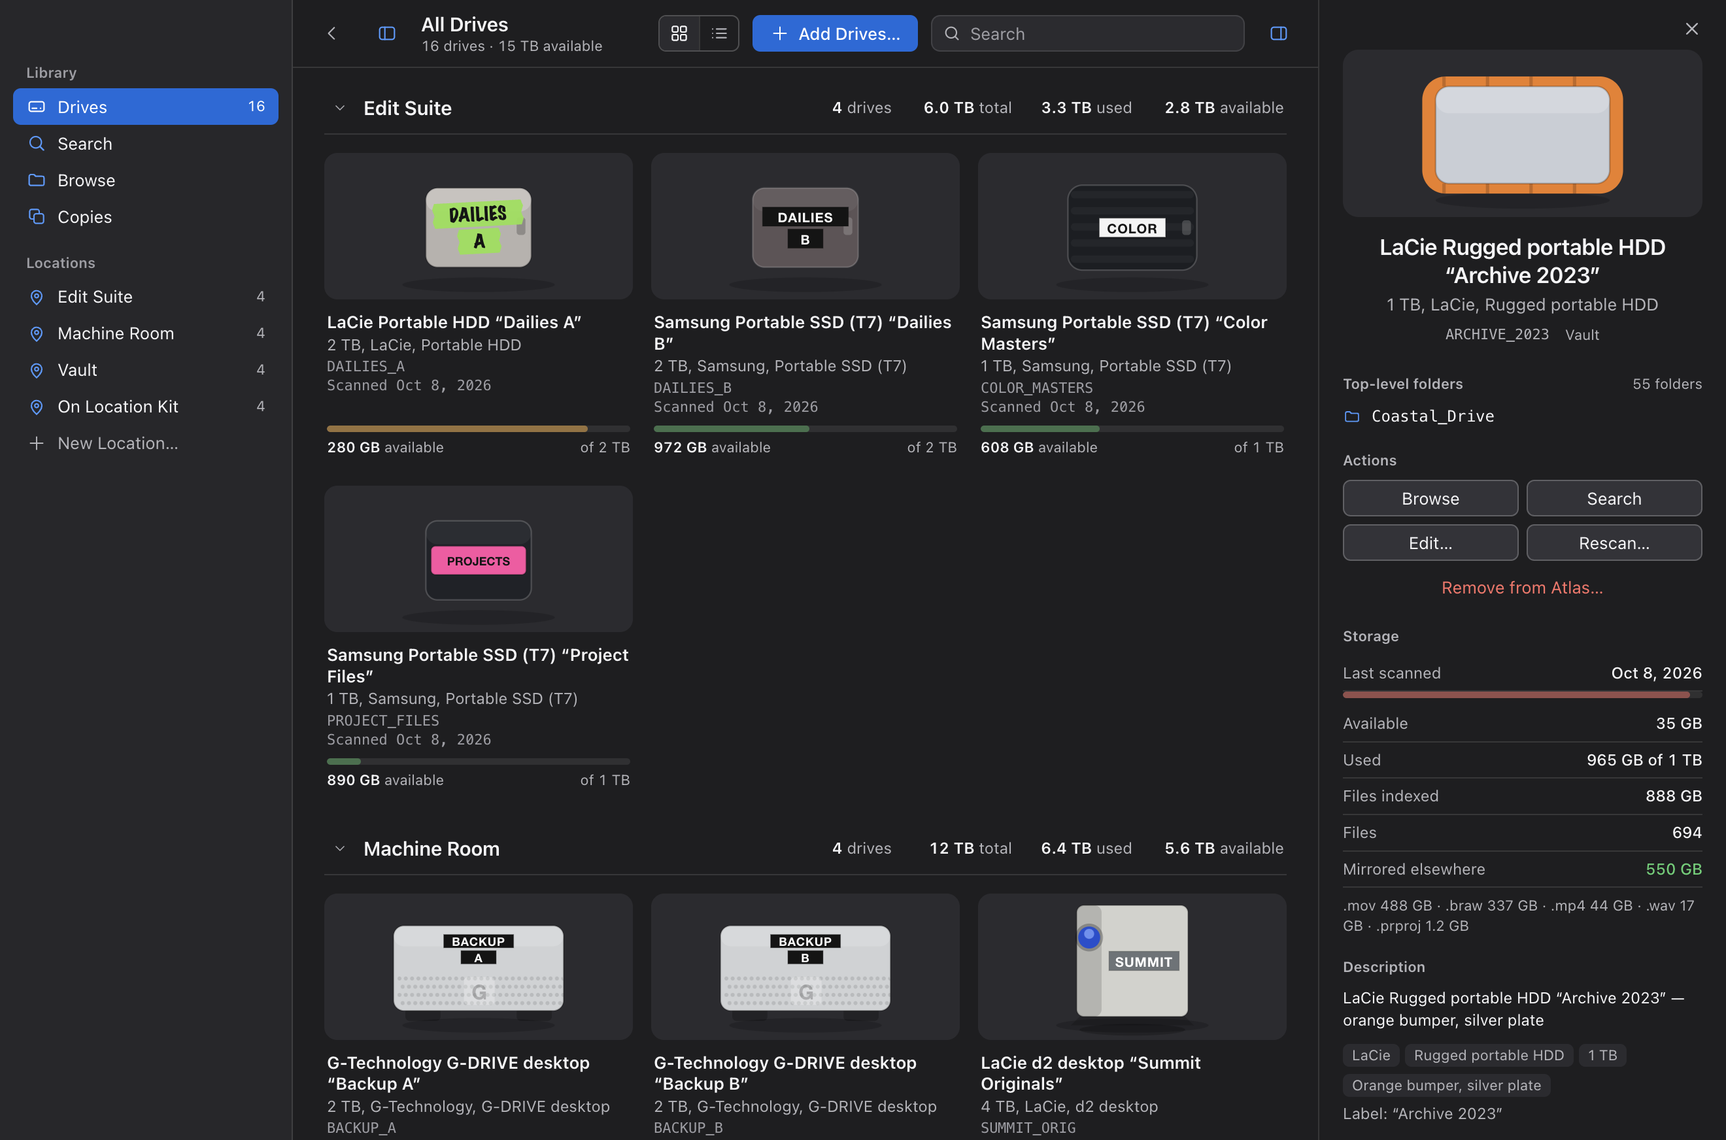Collapse the Edit Suite section chevron
Screen dimensions: 1726x1140
(x=339, y=108)
